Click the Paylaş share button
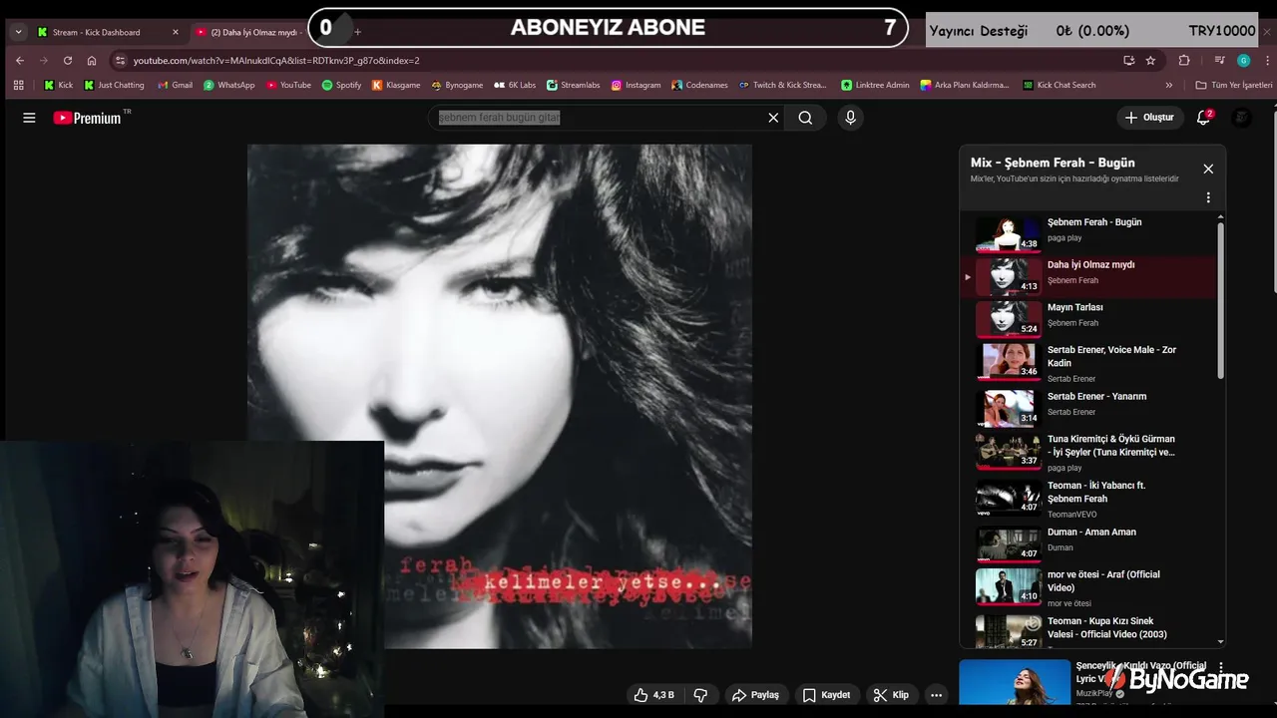Image resolution: width=1277 pixels, height=718 pixels. 755,695
